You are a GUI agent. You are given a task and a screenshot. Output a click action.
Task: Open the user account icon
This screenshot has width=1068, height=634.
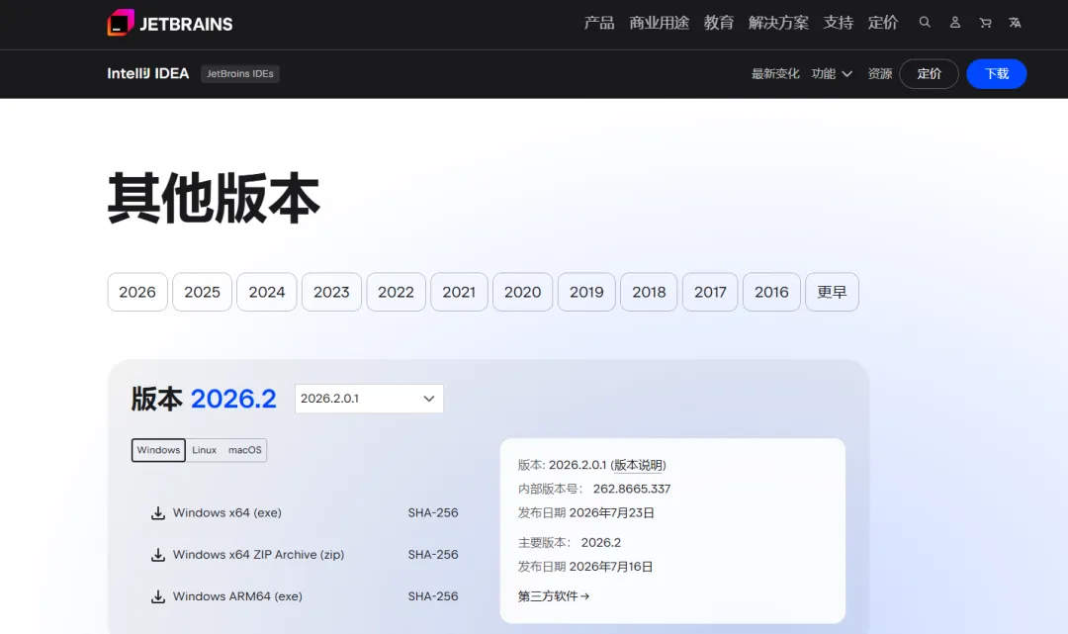coord(955,23)
